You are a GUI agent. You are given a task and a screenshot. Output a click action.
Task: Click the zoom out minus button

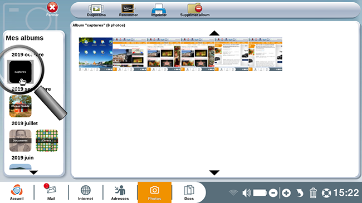coord(273,193)
